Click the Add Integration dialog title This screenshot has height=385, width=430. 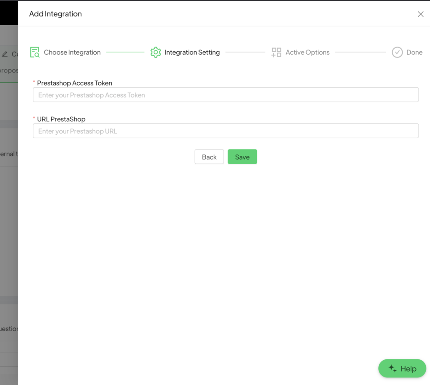click(55, 14)
